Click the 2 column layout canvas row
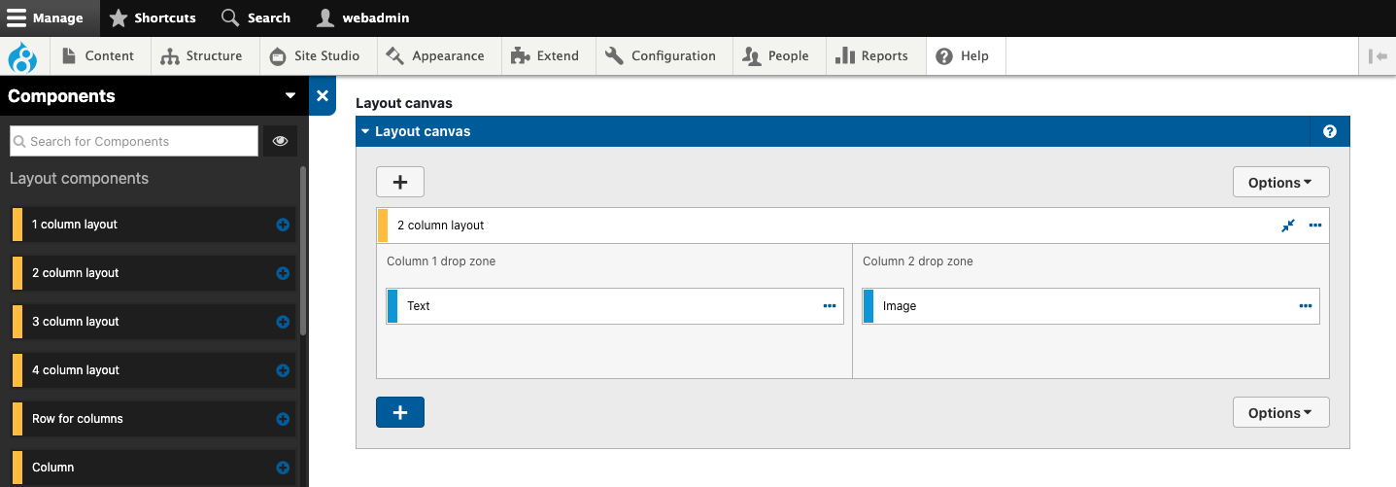The image size is (1396, 487). tap(853, 226)
